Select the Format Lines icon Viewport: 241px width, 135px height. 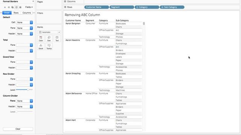(x=20, y=7)
